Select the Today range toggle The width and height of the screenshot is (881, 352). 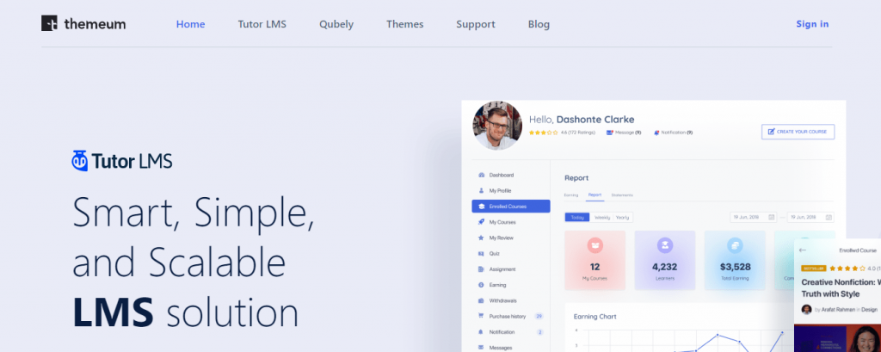pos(577,217)
